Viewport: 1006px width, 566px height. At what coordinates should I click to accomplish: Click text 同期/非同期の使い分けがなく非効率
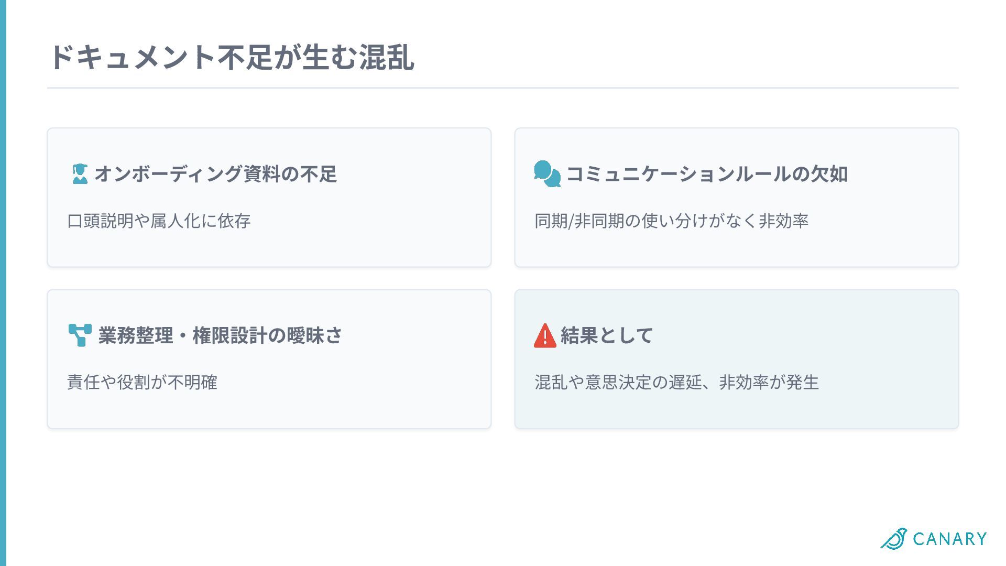pyautogui.click(x=671, y=221)
